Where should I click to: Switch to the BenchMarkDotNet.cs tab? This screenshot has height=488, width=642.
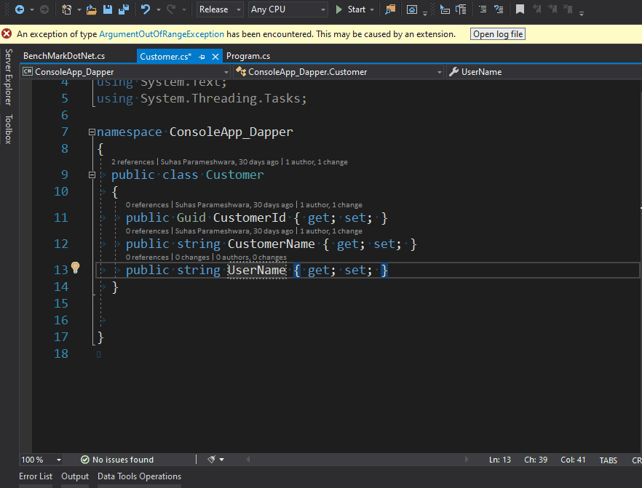(64, 56)
